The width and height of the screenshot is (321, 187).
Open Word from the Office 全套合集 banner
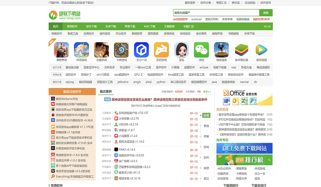pos(227,102)
